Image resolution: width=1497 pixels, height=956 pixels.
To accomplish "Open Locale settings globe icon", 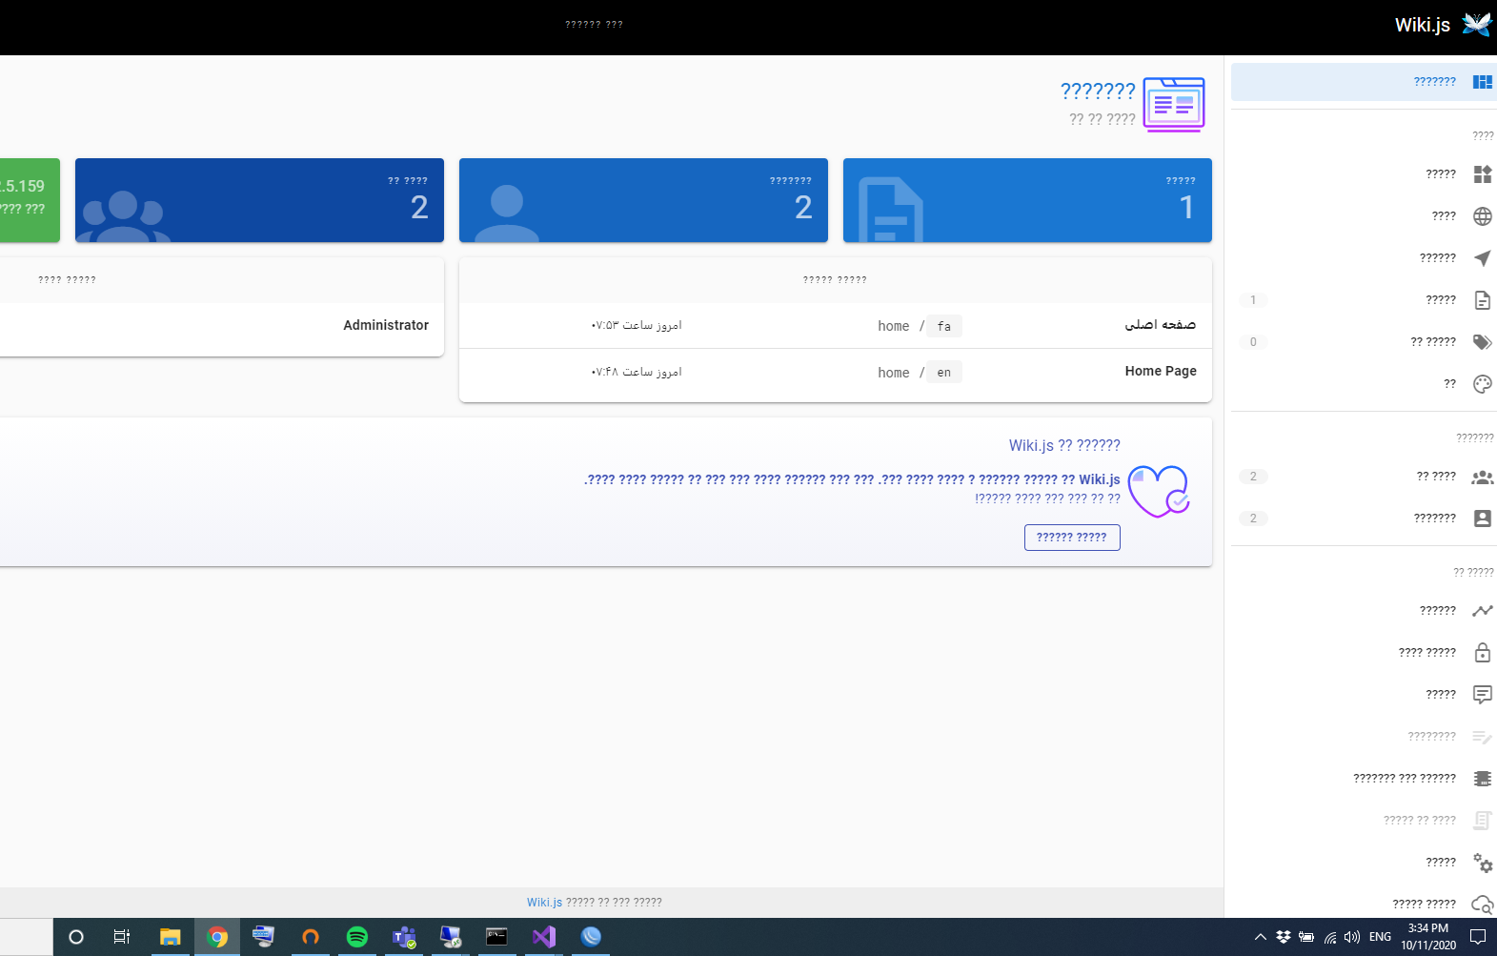I will [1483, 216].
